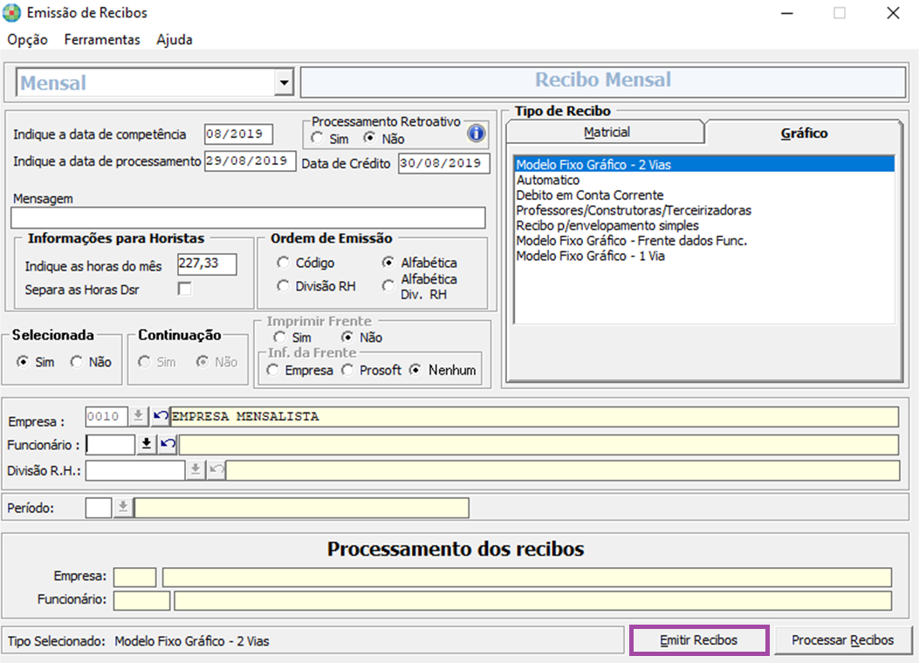Open the Ajuda menu
Screen dimensions: 919x663
click(x=175, y=40)
